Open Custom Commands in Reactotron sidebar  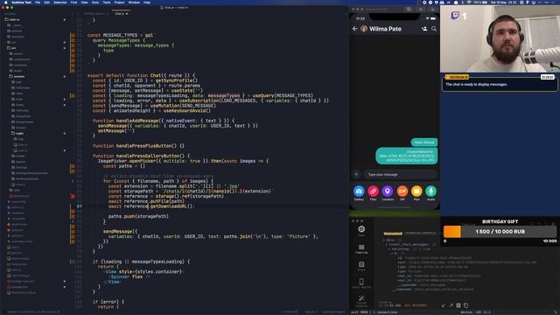[361, 300]
